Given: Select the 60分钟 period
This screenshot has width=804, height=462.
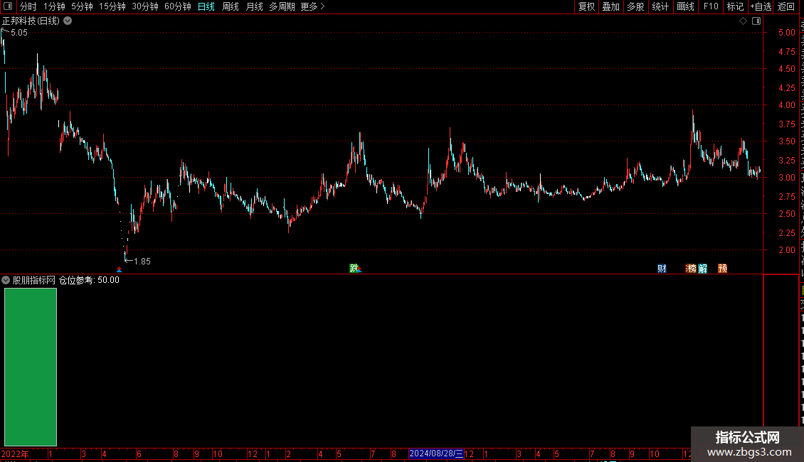Looking at the screenshot, I should click(x=177, y=6).
